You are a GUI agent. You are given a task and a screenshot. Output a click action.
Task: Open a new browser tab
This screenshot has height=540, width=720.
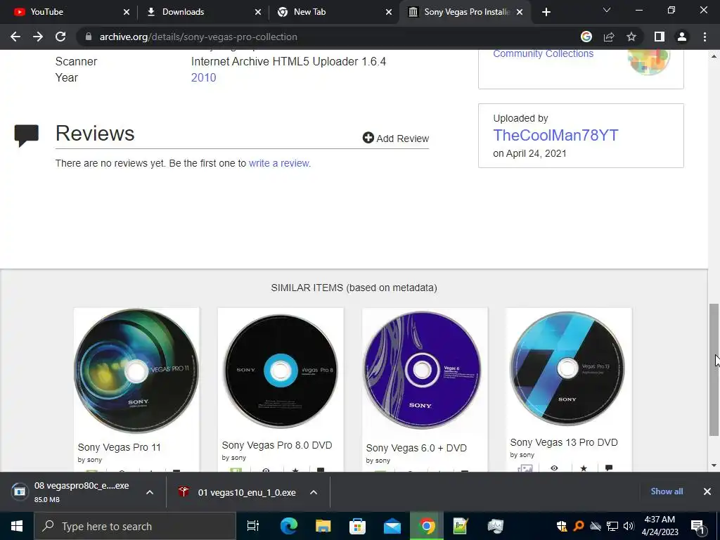(x=546, y=12)
